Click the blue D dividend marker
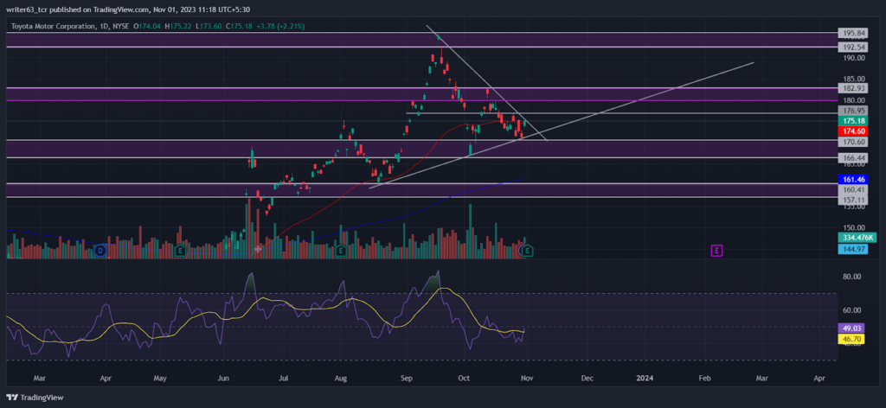Screen dimensions: 886x408 100,250
